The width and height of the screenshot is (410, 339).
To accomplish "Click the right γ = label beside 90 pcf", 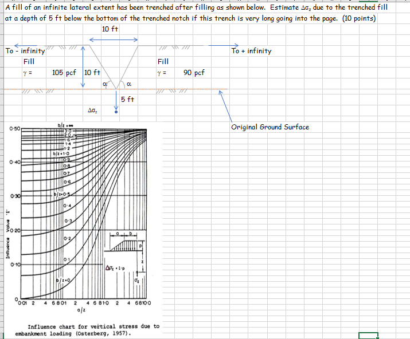I will click(162, 73).
